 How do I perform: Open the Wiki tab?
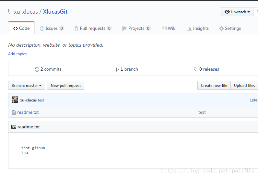pyautogui.click(x=169, y=28)
